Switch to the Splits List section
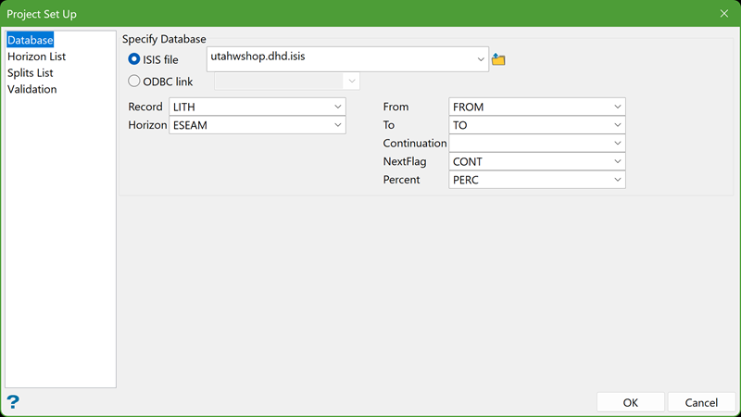Image resolution: width=741 pixels, height=417 pixels. [x=31, y=73]
